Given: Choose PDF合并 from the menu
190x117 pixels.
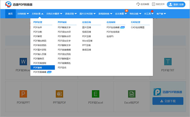Looking at the screenshot, I should [x=37, y=28].
